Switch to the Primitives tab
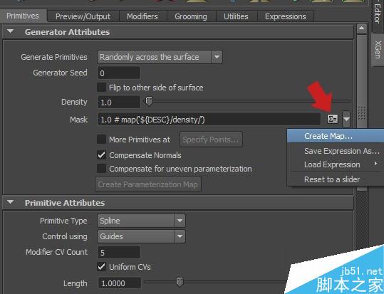 [23, 16]
